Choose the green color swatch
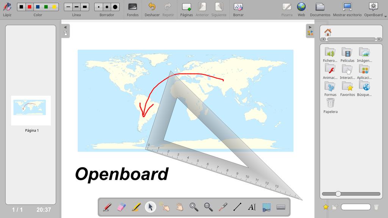The height and width of the screenshot is (218, 388). (x=46, y=7)
